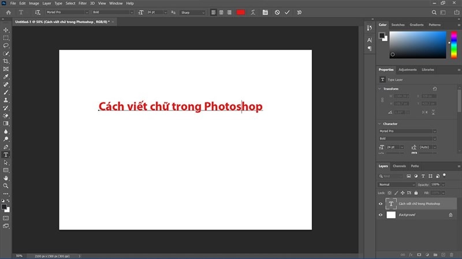Center the text alignment
The image size is (462, 259).
pos(221,12)
